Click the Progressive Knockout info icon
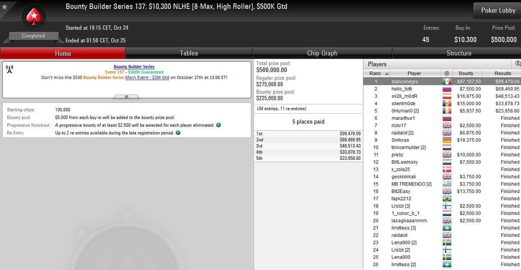Viewport: 521px width, 270px height. click(218, 125)
